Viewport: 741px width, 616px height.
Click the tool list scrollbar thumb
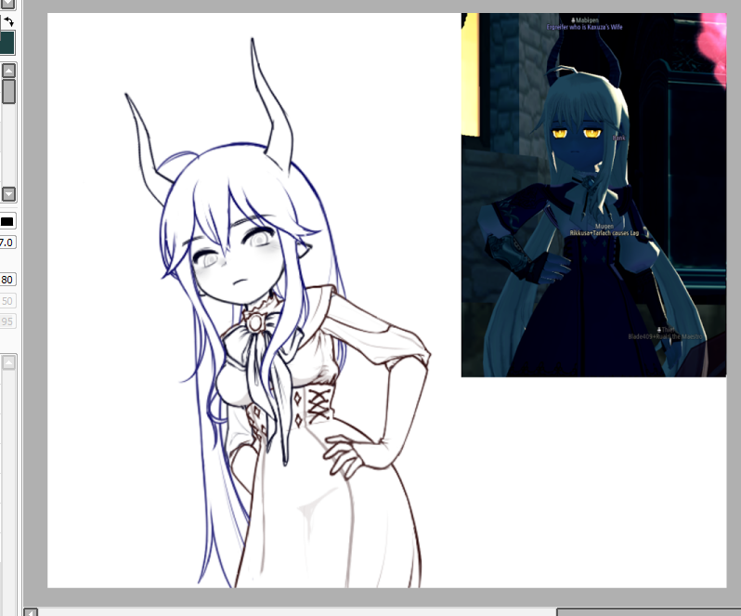click(8, 91)
